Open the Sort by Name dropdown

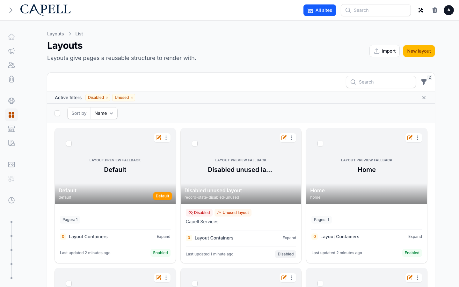tap(104, 113)
